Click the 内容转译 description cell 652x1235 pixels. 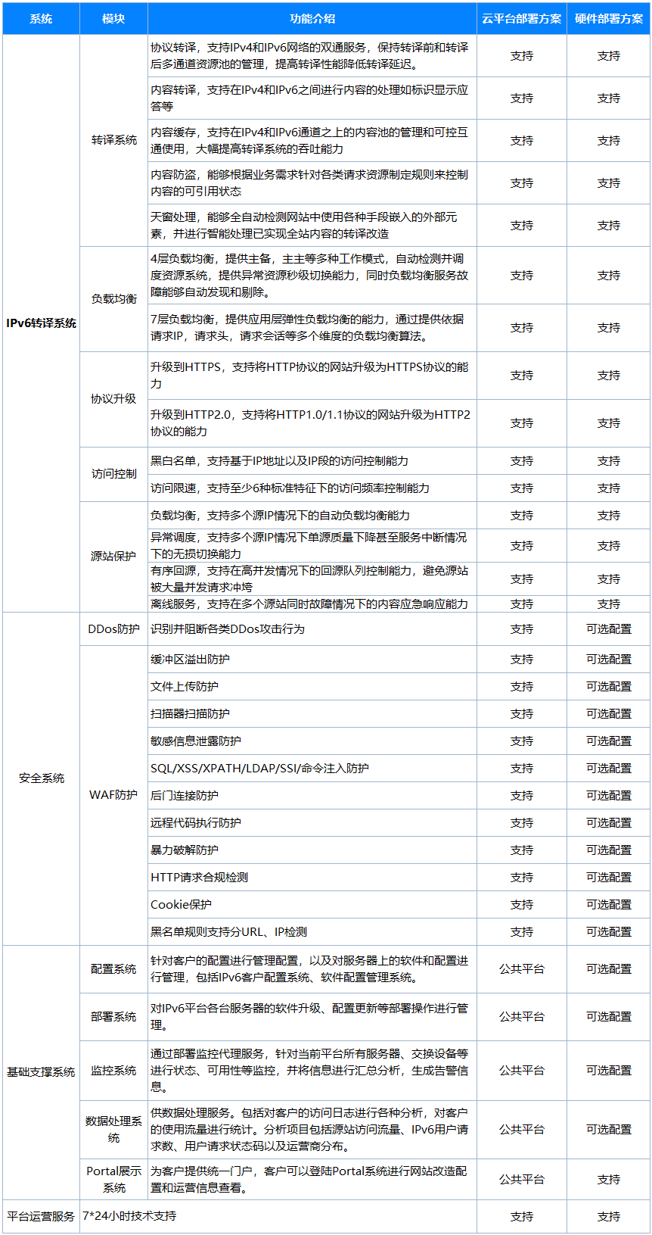coord(312,98)
